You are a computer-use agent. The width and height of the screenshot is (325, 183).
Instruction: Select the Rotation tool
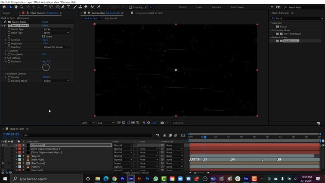pyautogui.click(x=45, y=7)
